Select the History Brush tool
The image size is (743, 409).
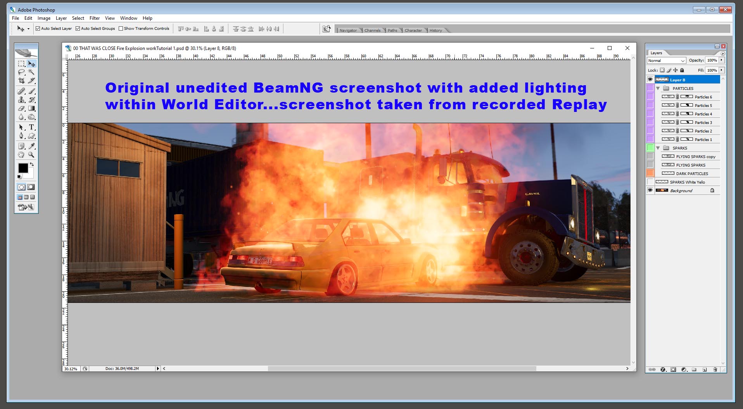[x=31, y=100]
